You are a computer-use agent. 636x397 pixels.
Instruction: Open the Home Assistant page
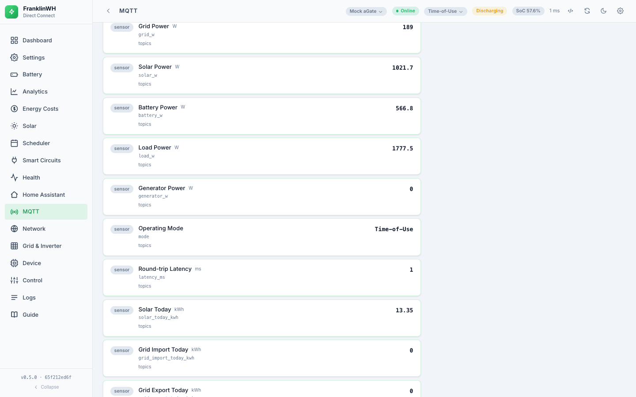pyautogui.click(x=46, y=195)
